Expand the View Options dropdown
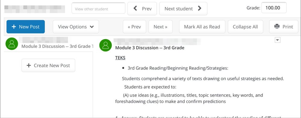The width and height of the screenshot is (301, 118). pos(76,27)
